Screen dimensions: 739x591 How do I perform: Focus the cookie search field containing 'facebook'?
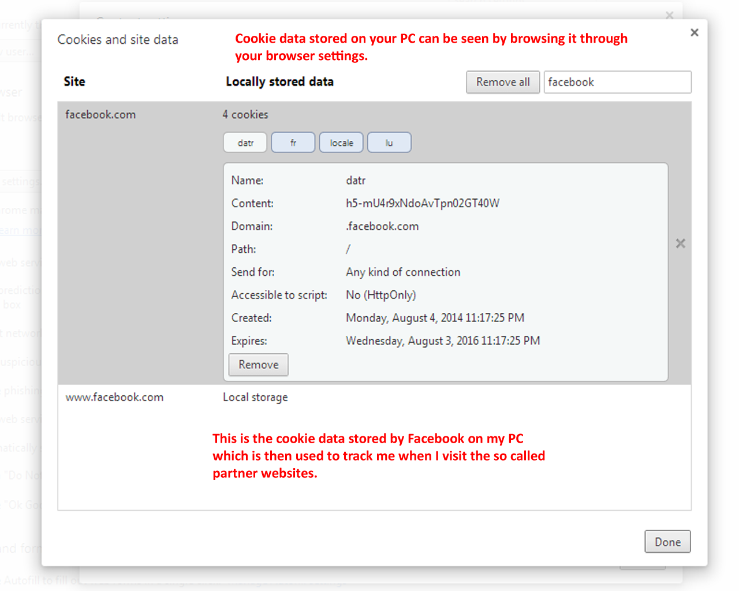tap(617, 82)
